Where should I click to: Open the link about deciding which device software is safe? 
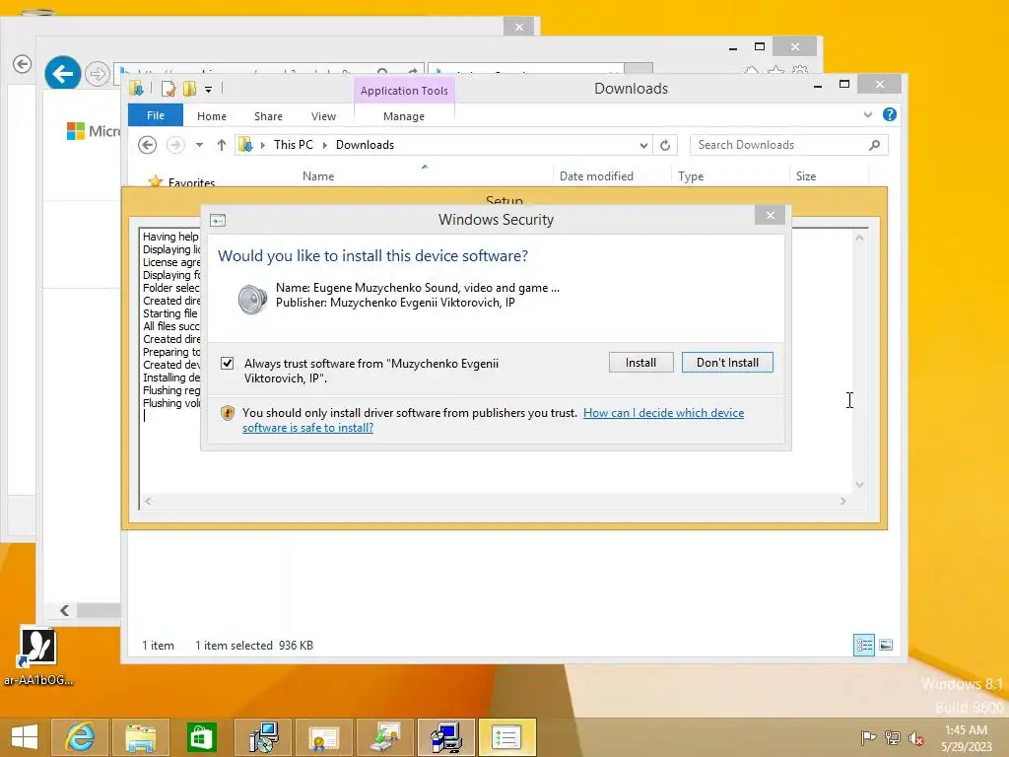[493, 420]
